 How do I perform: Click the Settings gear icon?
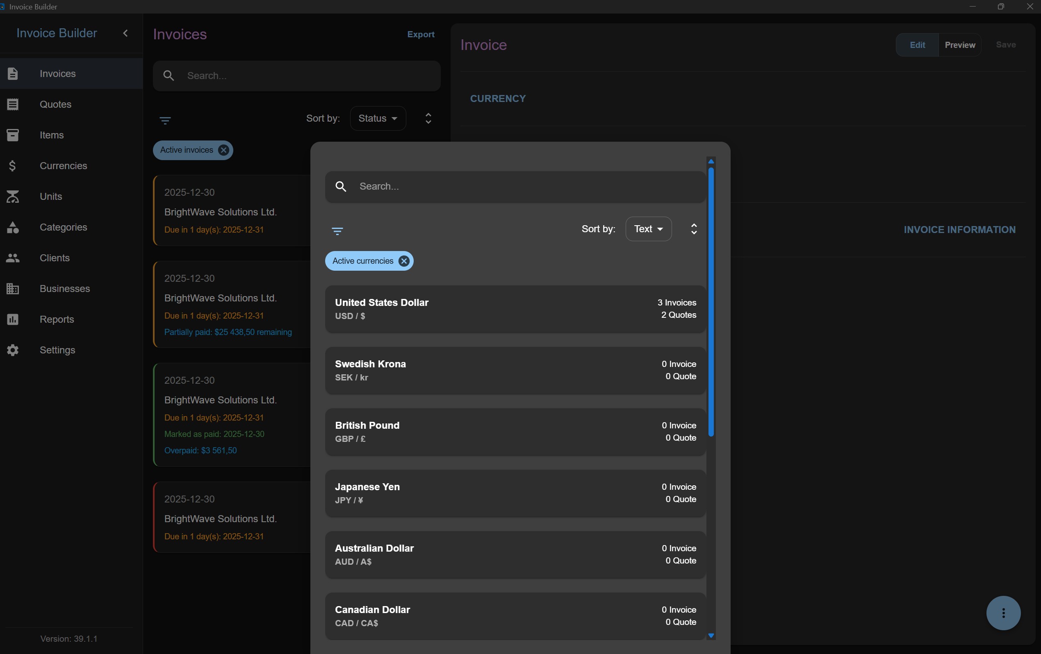[x=13, y=350]
